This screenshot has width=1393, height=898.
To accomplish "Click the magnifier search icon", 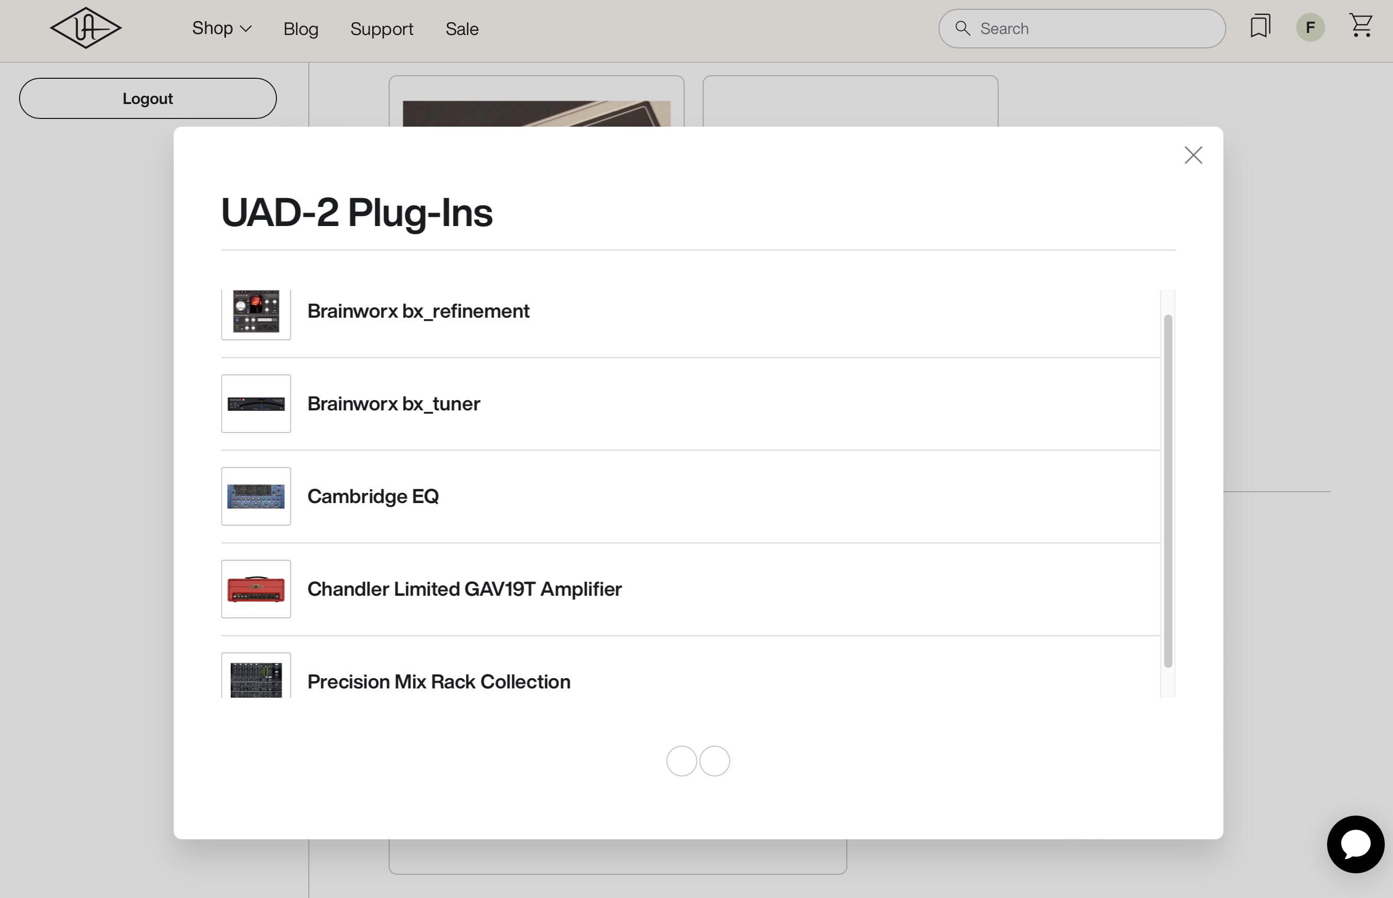I will (963, 28).
